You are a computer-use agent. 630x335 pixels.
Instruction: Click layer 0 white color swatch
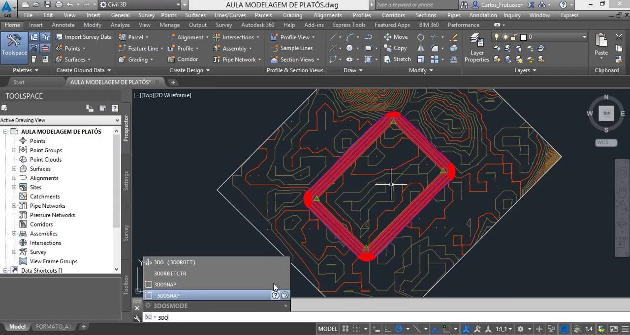pyautogui.click(x=523, y=37)
